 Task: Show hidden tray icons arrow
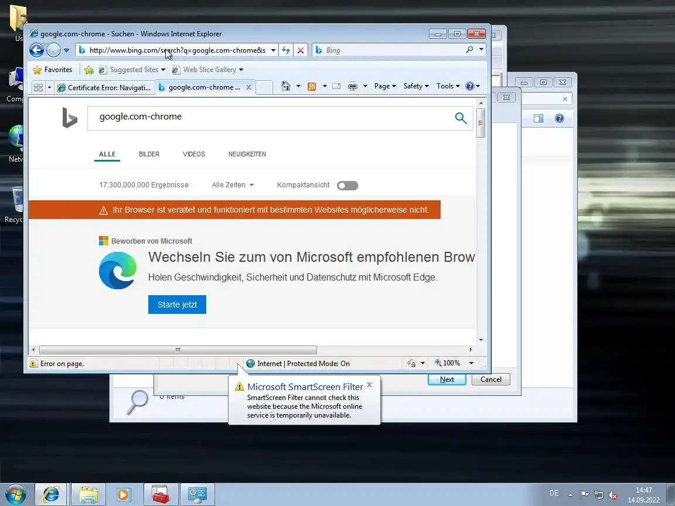570,495
